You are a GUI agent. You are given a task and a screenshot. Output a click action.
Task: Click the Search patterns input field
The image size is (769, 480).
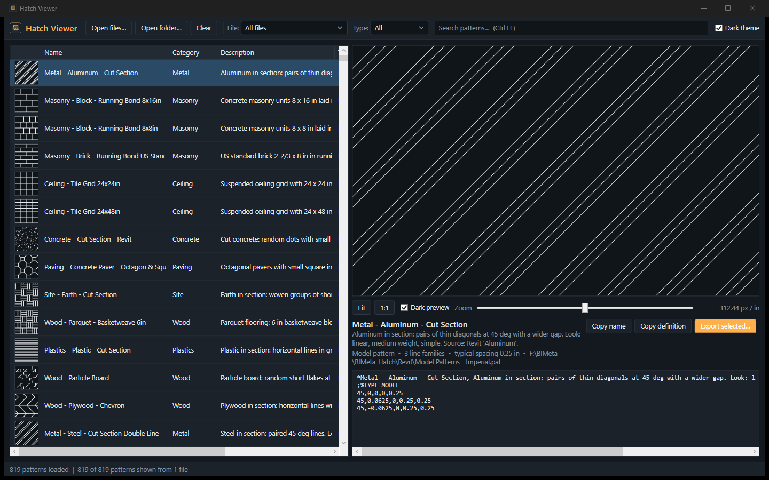point(571,28)
